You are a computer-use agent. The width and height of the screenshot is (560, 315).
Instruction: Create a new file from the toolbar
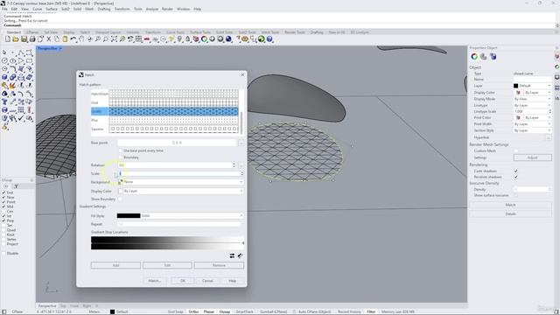point(8,38)
